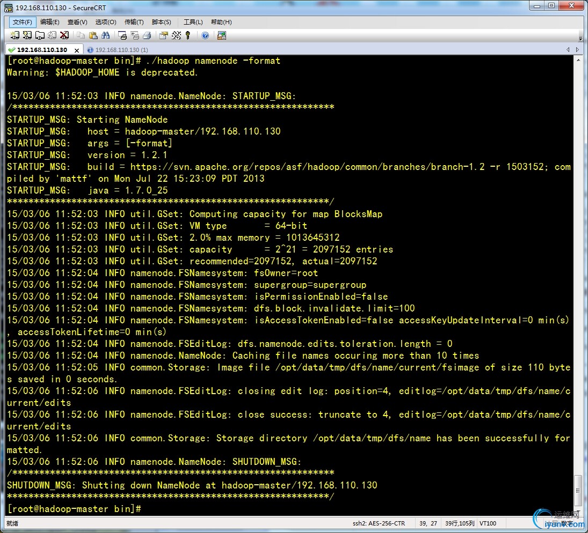Expand the toolbar overflow chevron
588x533 pixels.
point(580,38)
